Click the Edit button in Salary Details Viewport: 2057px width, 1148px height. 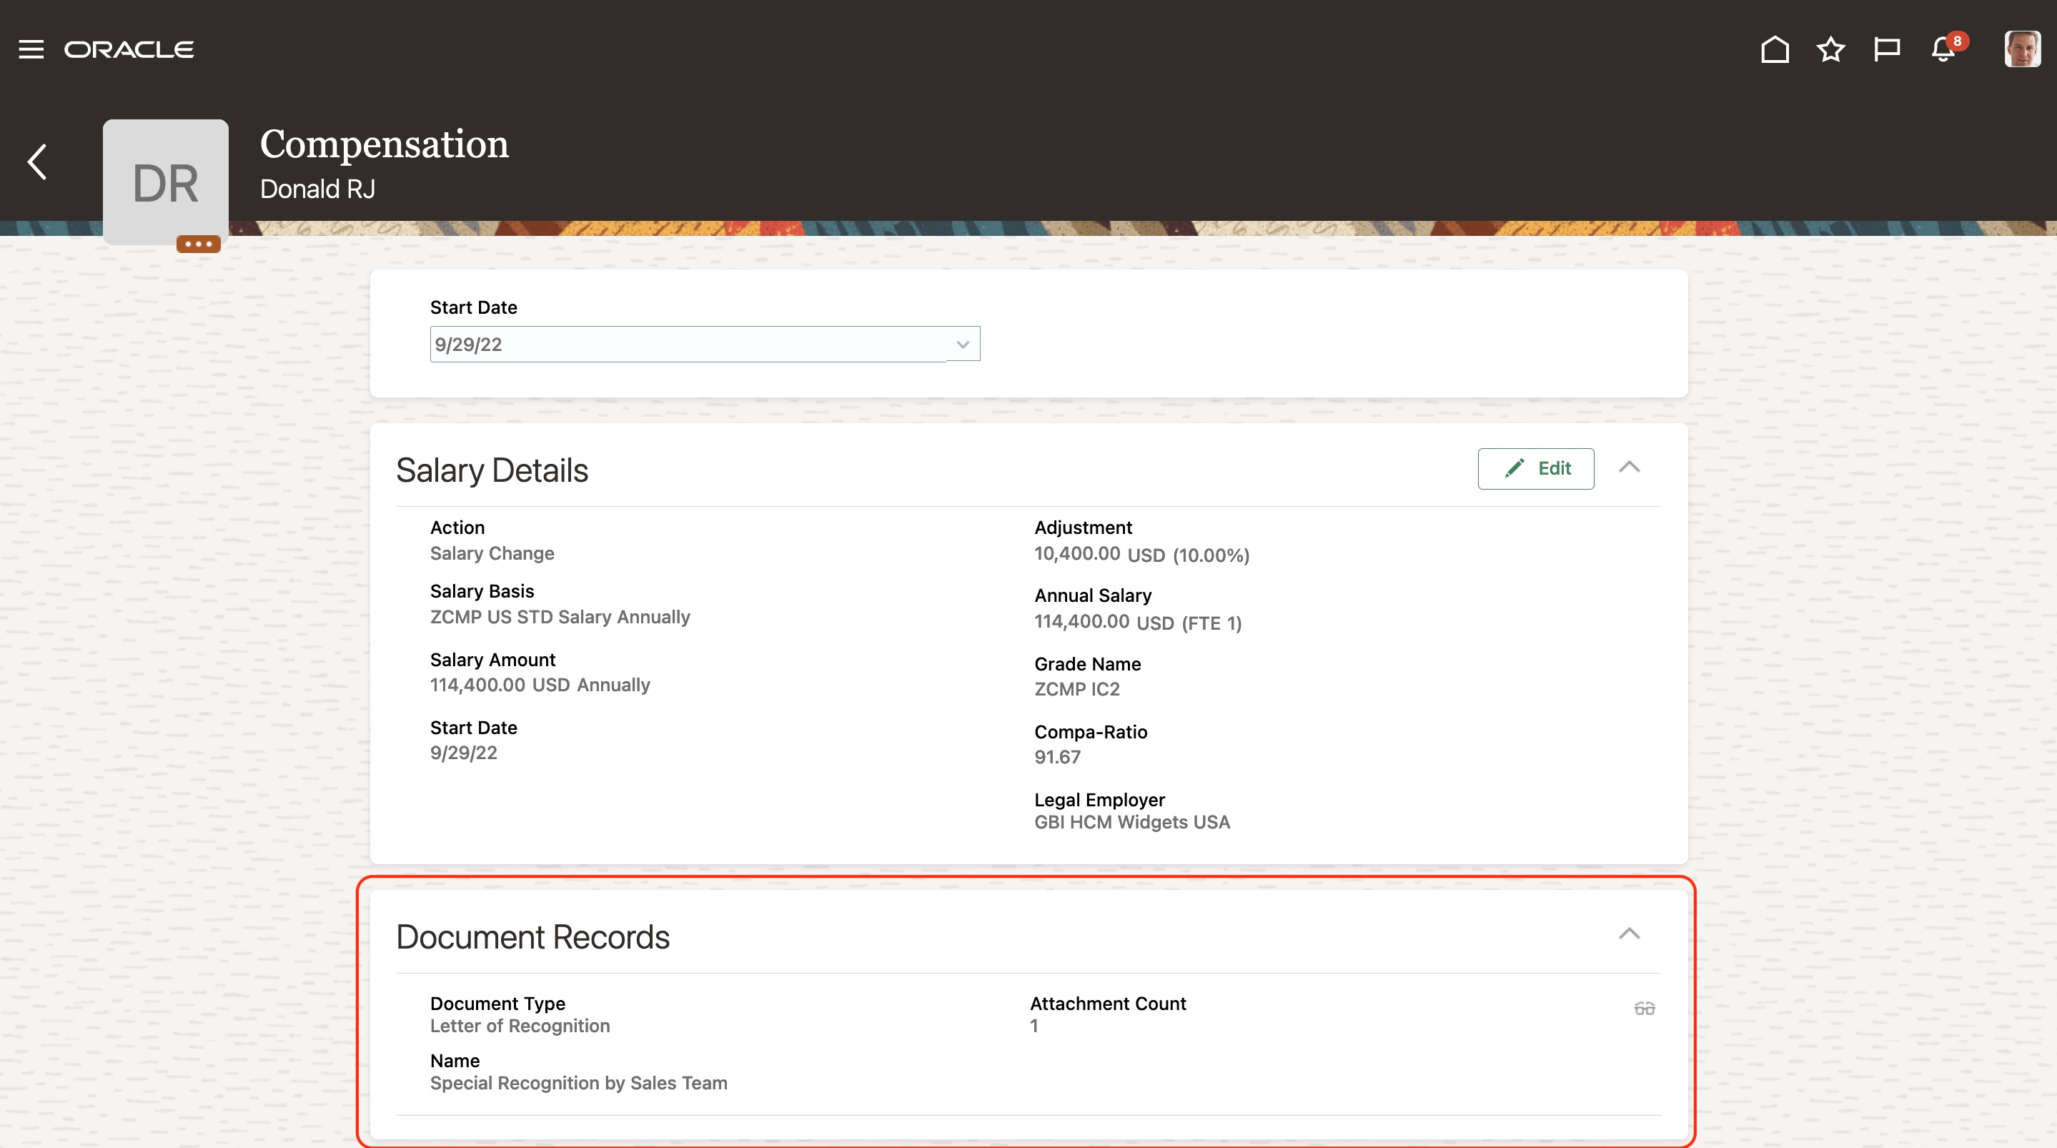(1535, 468)
